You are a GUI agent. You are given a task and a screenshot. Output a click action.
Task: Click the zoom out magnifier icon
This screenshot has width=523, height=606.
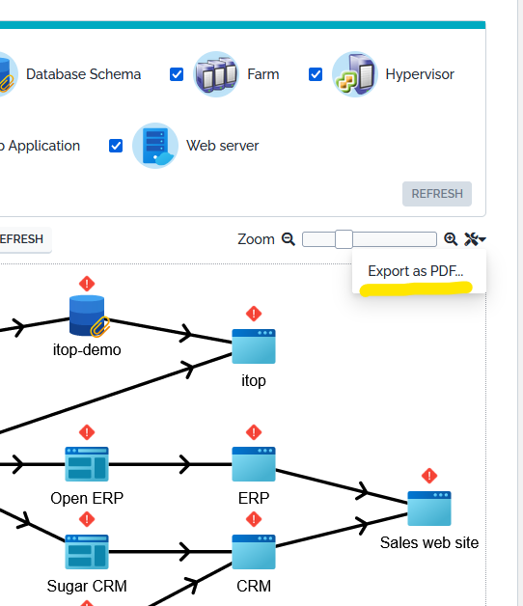288,239
